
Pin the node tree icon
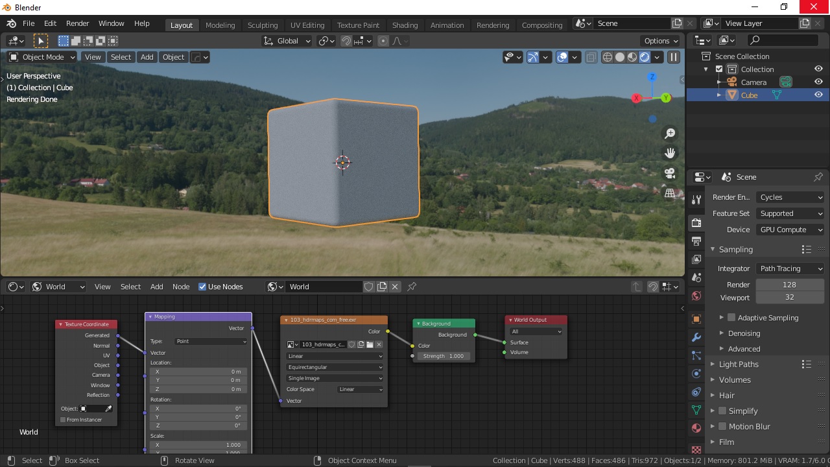tap(412, 287)
